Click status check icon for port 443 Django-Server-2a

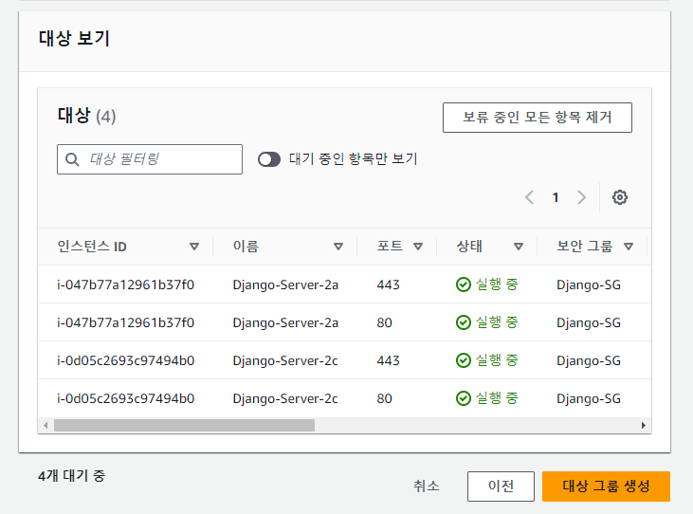pyautogui.click(x=464, y=285)
